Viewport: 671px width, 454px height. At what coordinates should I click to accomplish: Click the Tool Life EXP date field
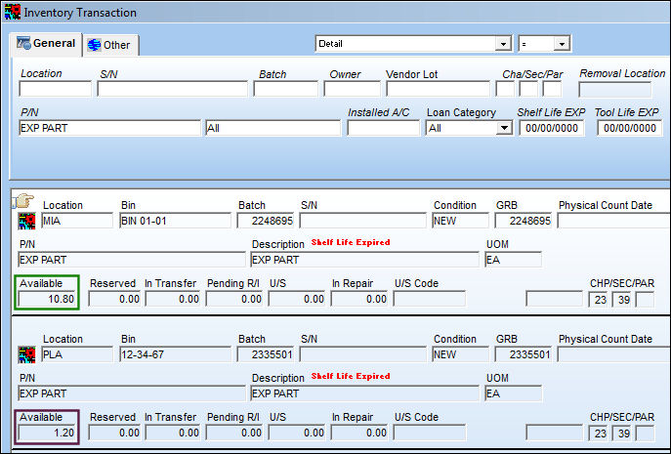pos(630,128)
